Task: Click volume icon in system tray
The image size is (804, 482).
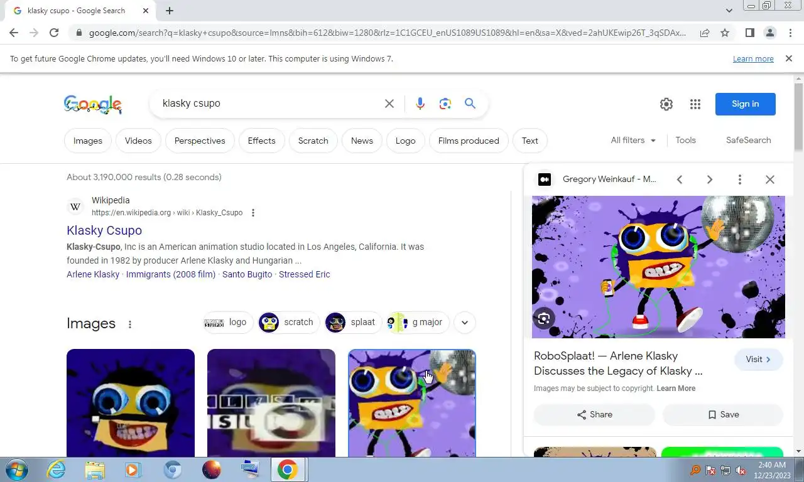Action: pos(741,470)
